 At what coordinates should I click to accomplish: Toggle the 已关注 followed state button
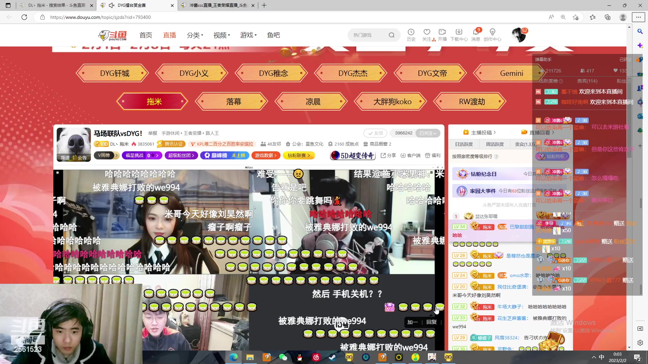[x=428, y=133]
